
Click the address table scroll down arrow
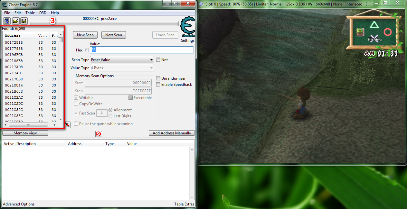tap(192, 197)
